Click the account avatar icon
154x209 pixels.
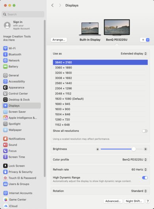click(7, 25)
